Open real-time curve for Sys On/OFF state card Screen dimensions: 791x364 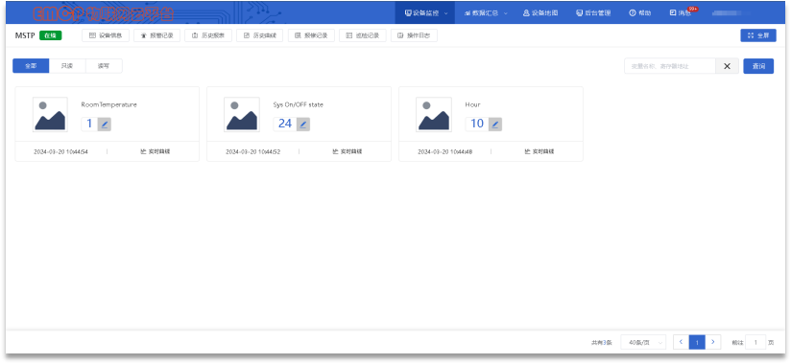click(x=348, y=151)
